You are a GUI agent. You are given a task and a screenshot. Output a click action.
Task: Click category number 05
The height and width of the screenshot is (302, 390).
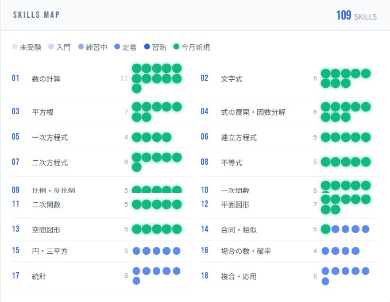(x=16, y=137)
